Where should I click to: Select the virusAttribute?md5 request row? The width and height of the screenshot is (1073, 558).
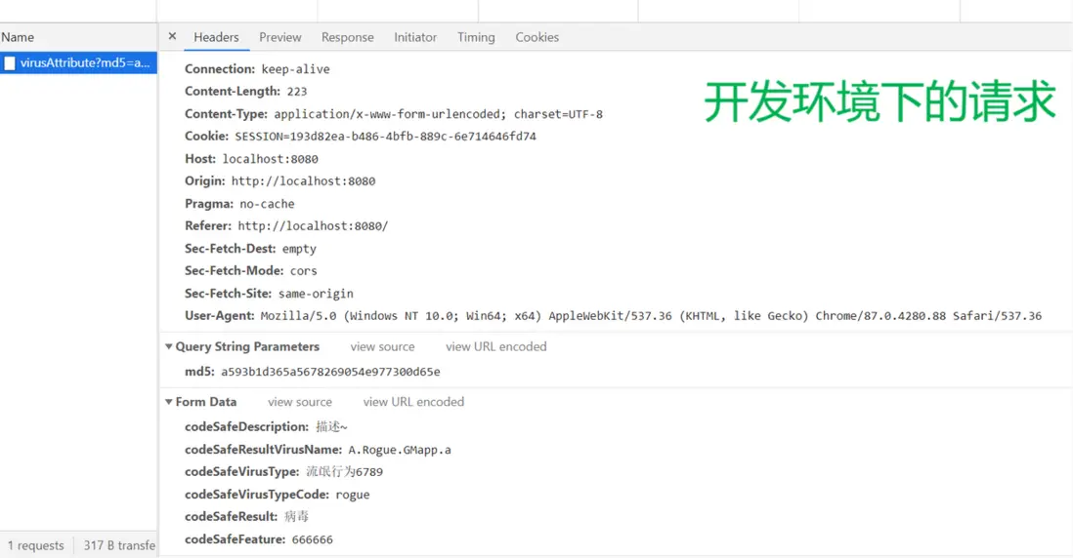coord(85,63)
